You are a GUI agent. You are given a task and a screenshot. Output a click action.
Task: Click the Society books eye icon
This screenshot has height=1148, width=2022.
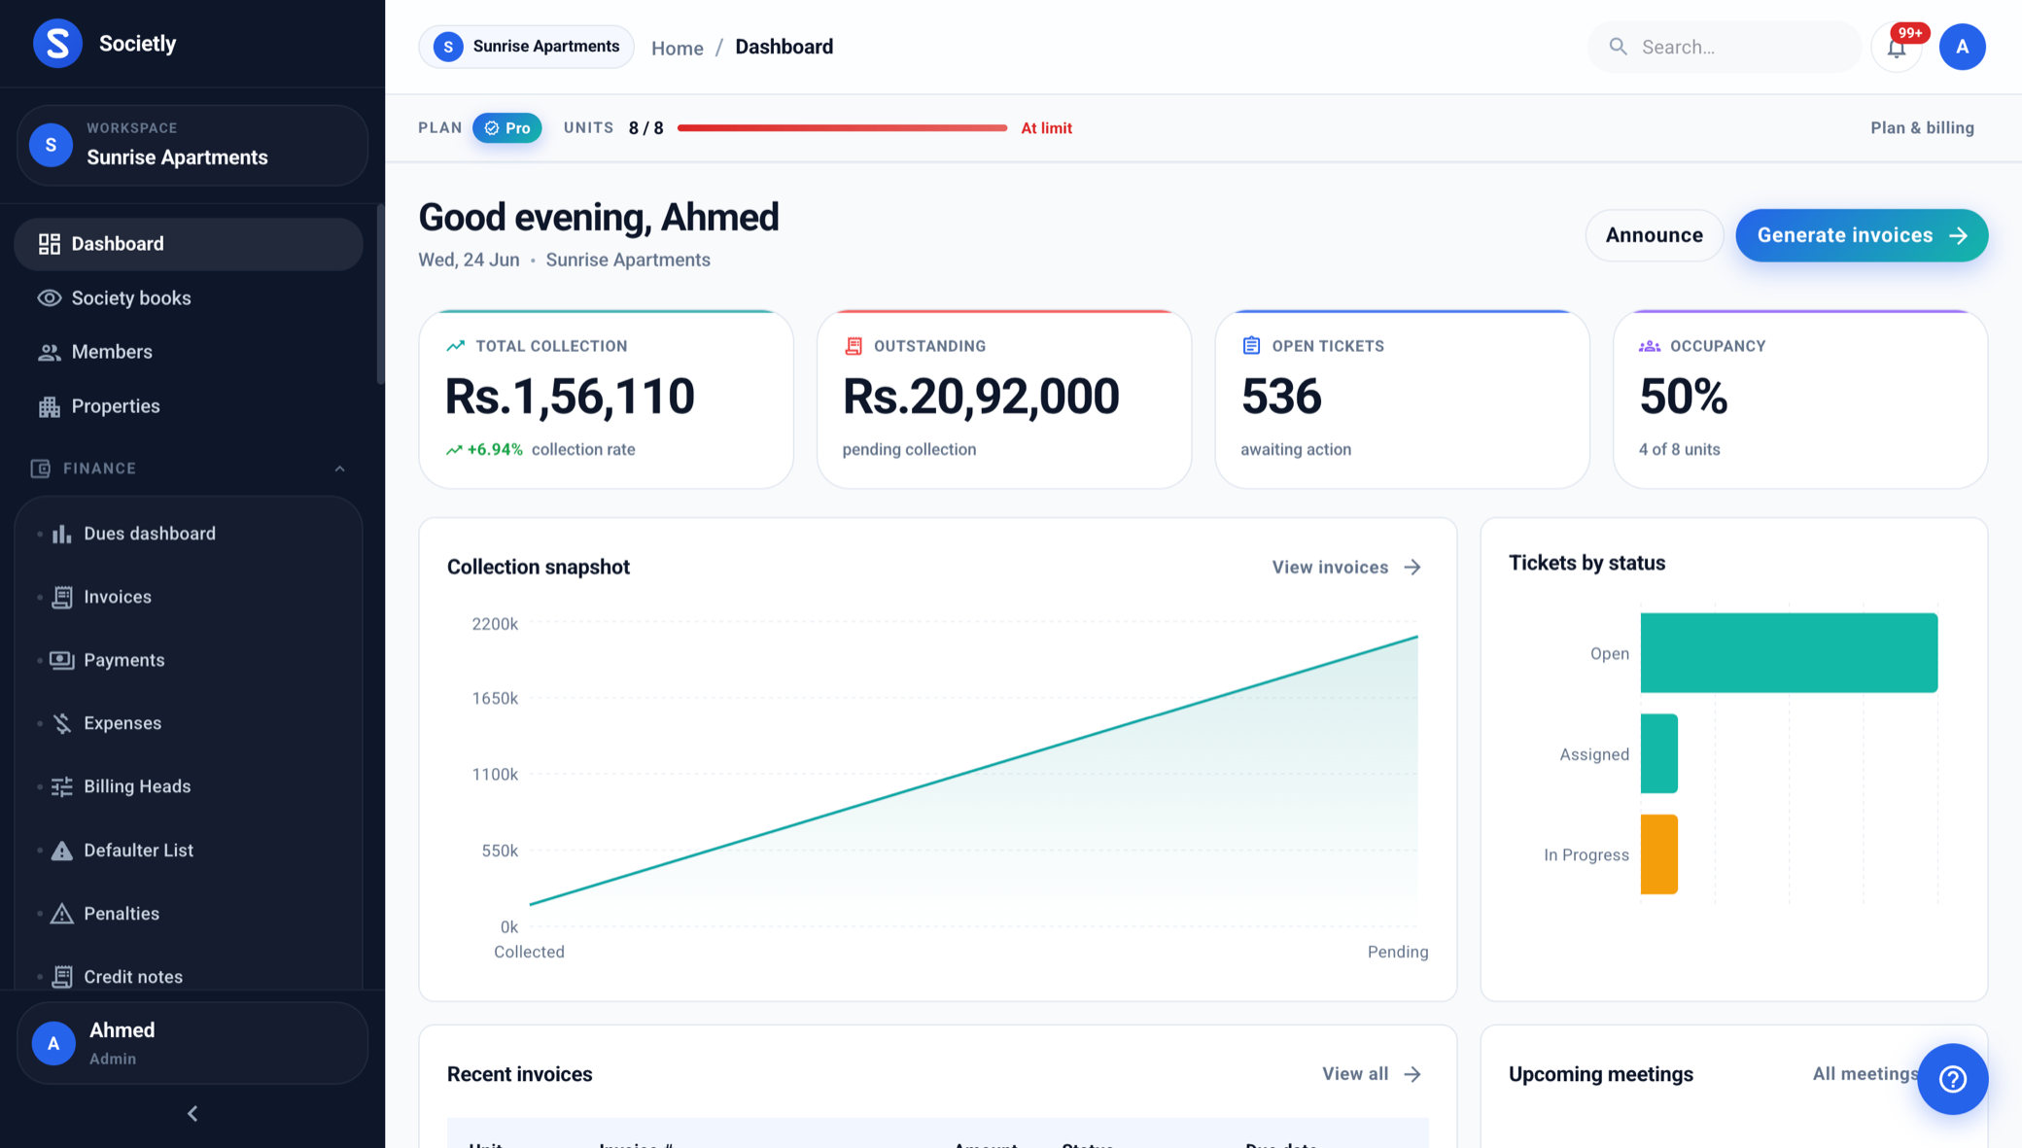50,298
